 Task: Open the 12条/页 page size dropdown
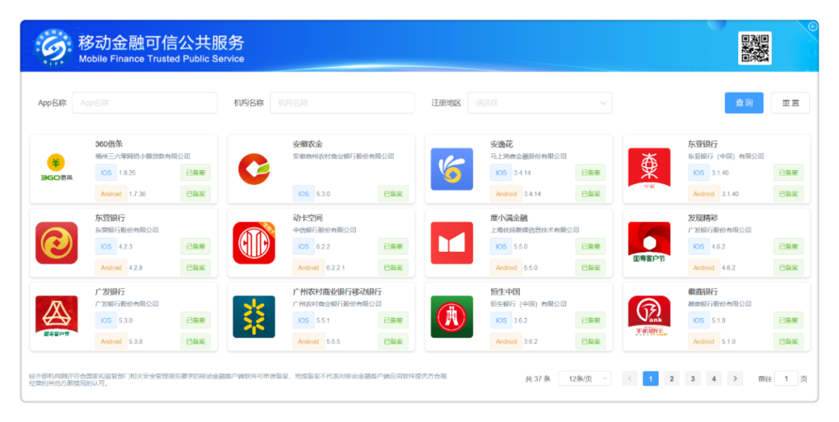[x=584, y=378]
